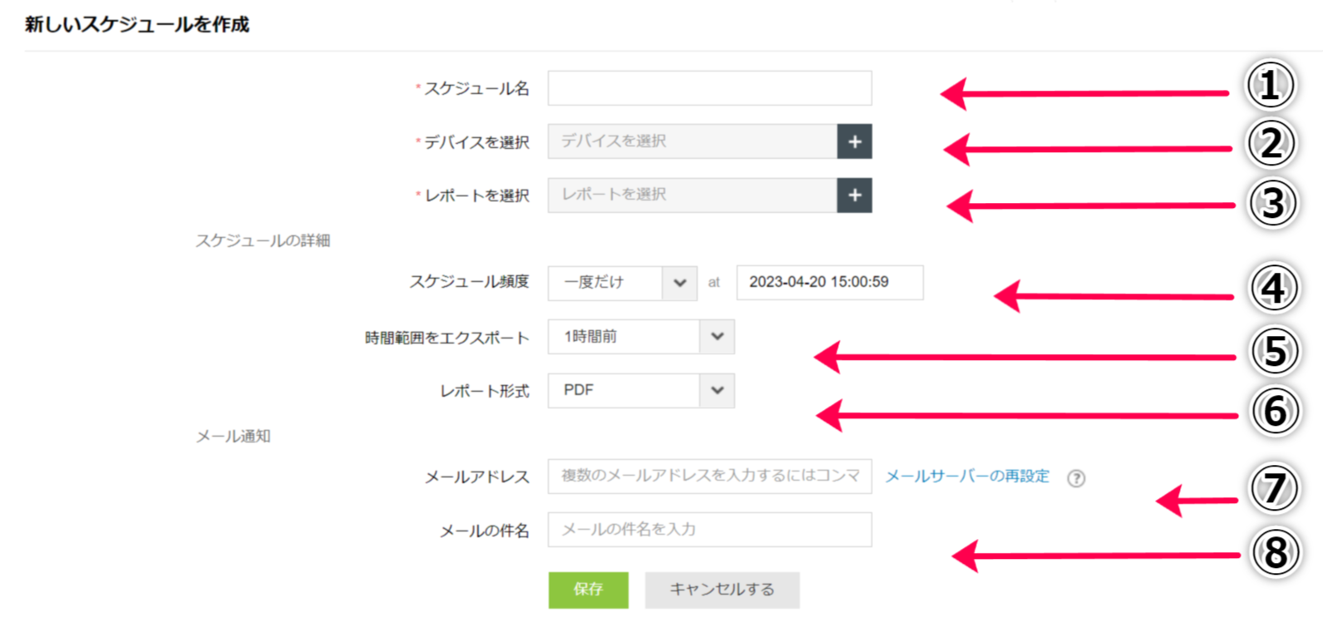This screenshot has height=642, width=1323.
Task: Click the schedule date-time field
Action: [829, 283]
